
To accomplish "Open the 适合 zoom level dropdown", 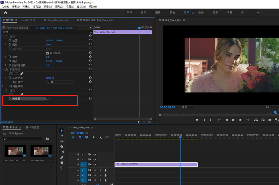I will [x=189, y=107].
